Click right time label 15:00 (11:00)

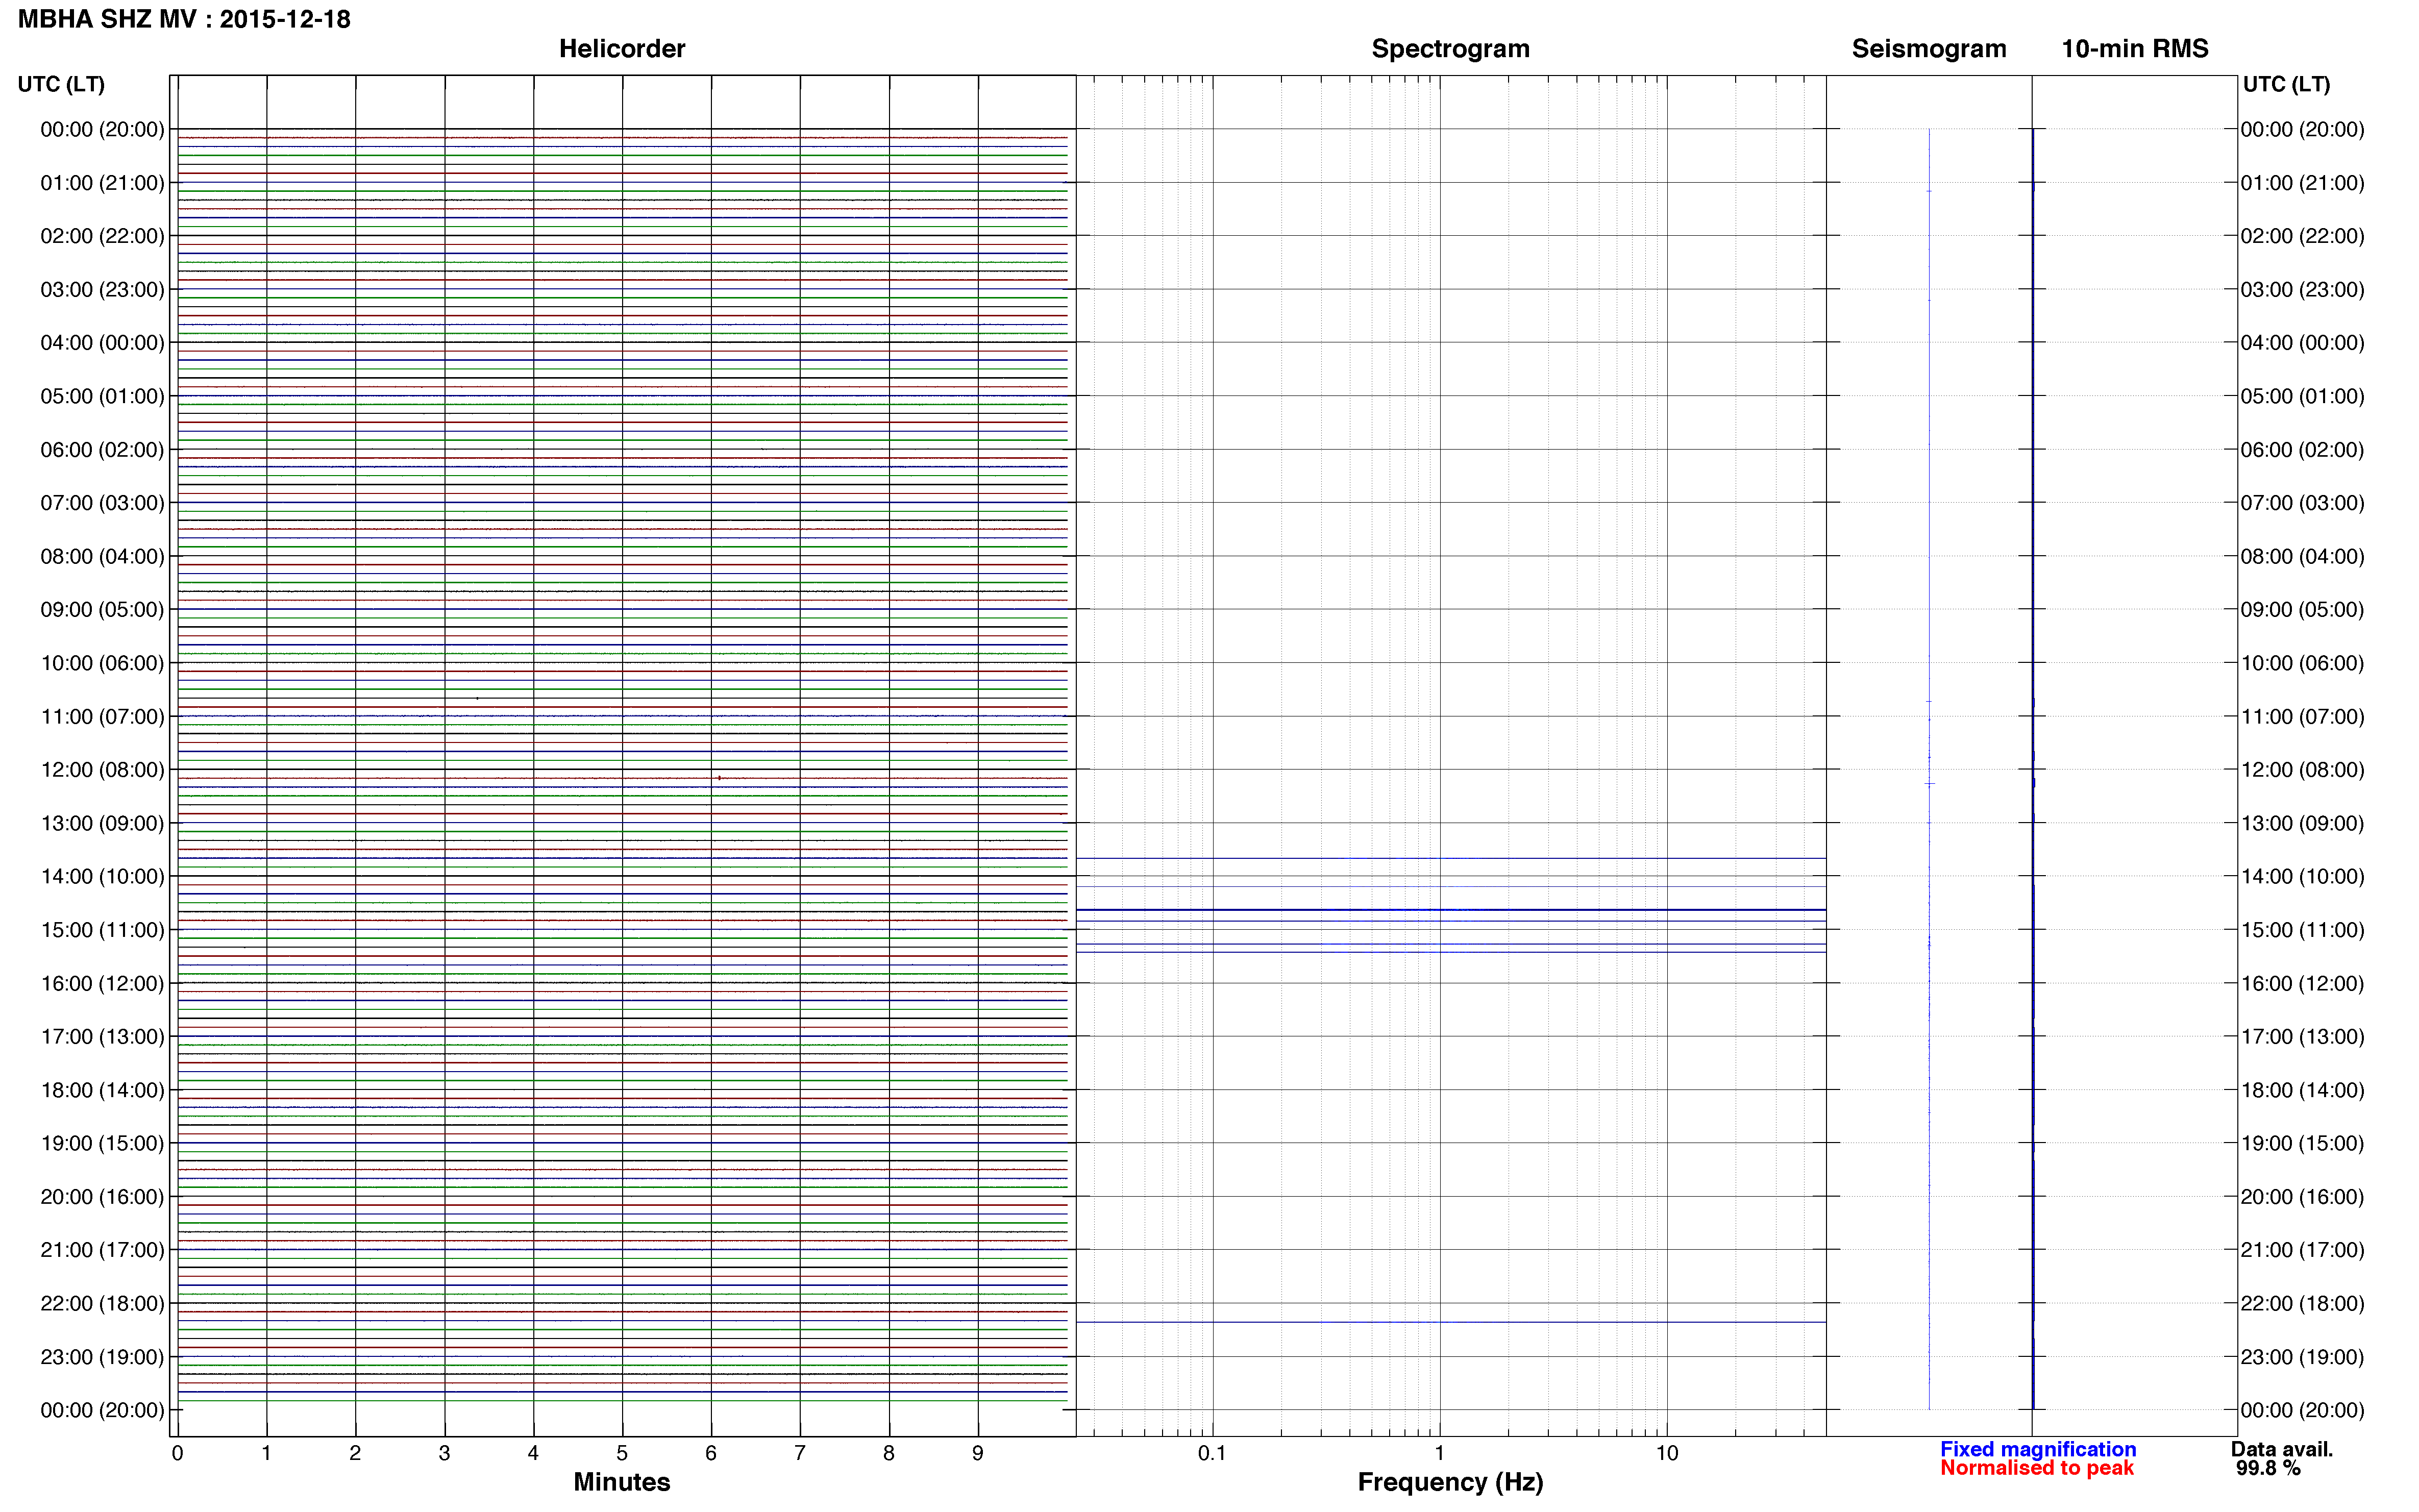pyautogui.click(x=2302, y=930)
